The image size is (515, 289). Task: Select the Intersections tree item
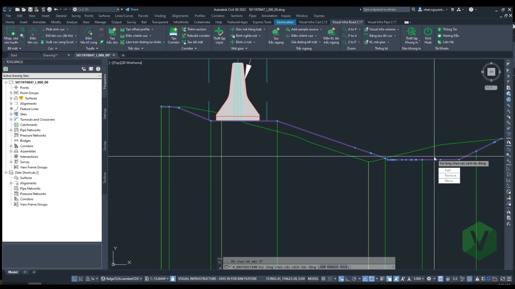click(29, 157)
